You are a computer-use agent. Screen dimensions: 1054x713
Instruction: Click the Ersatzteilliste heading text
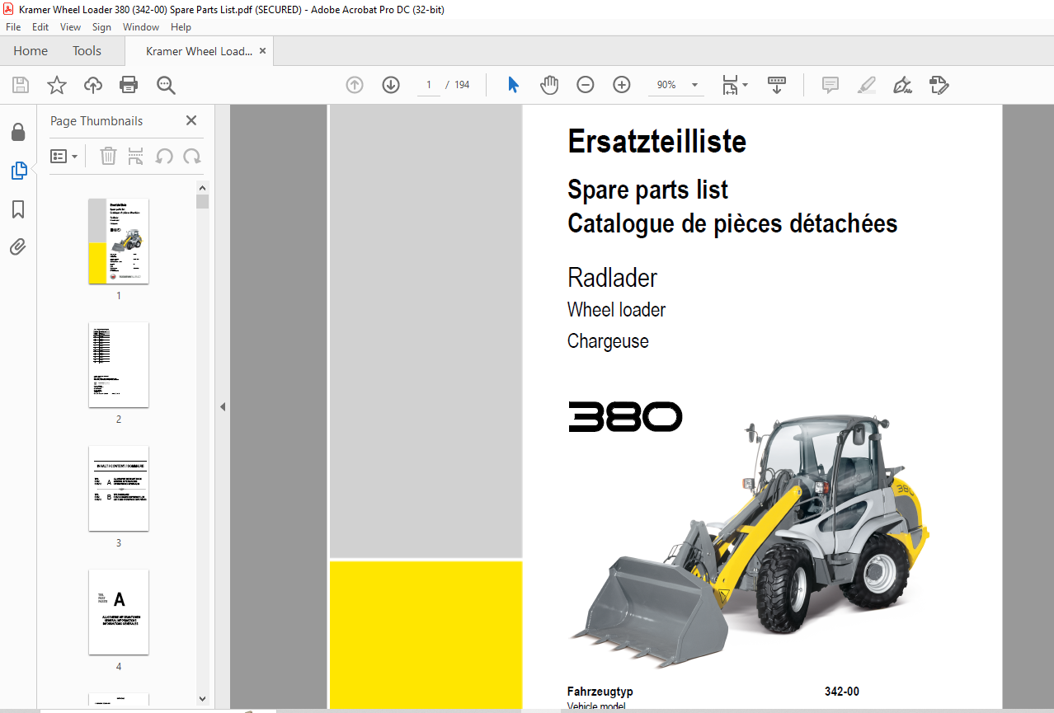click(x=656, y=142)
